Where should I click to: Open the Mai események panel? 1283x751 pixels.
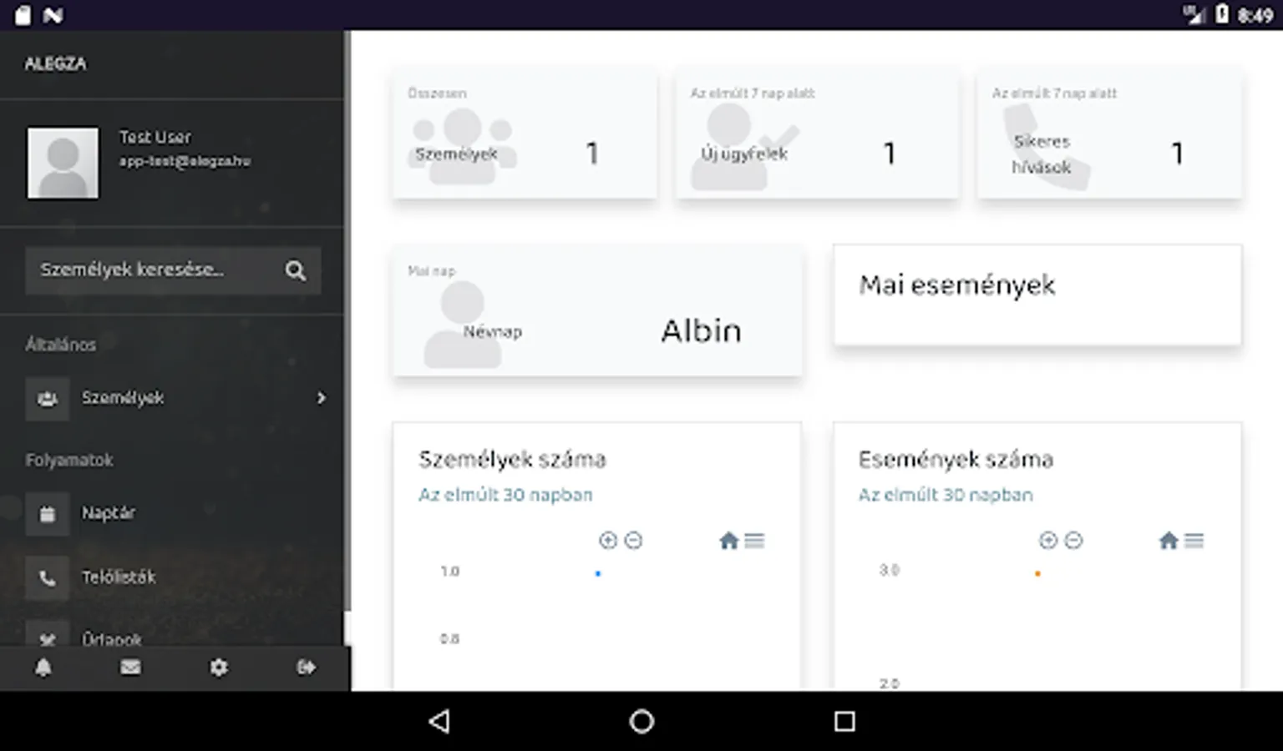point(1037,295)
